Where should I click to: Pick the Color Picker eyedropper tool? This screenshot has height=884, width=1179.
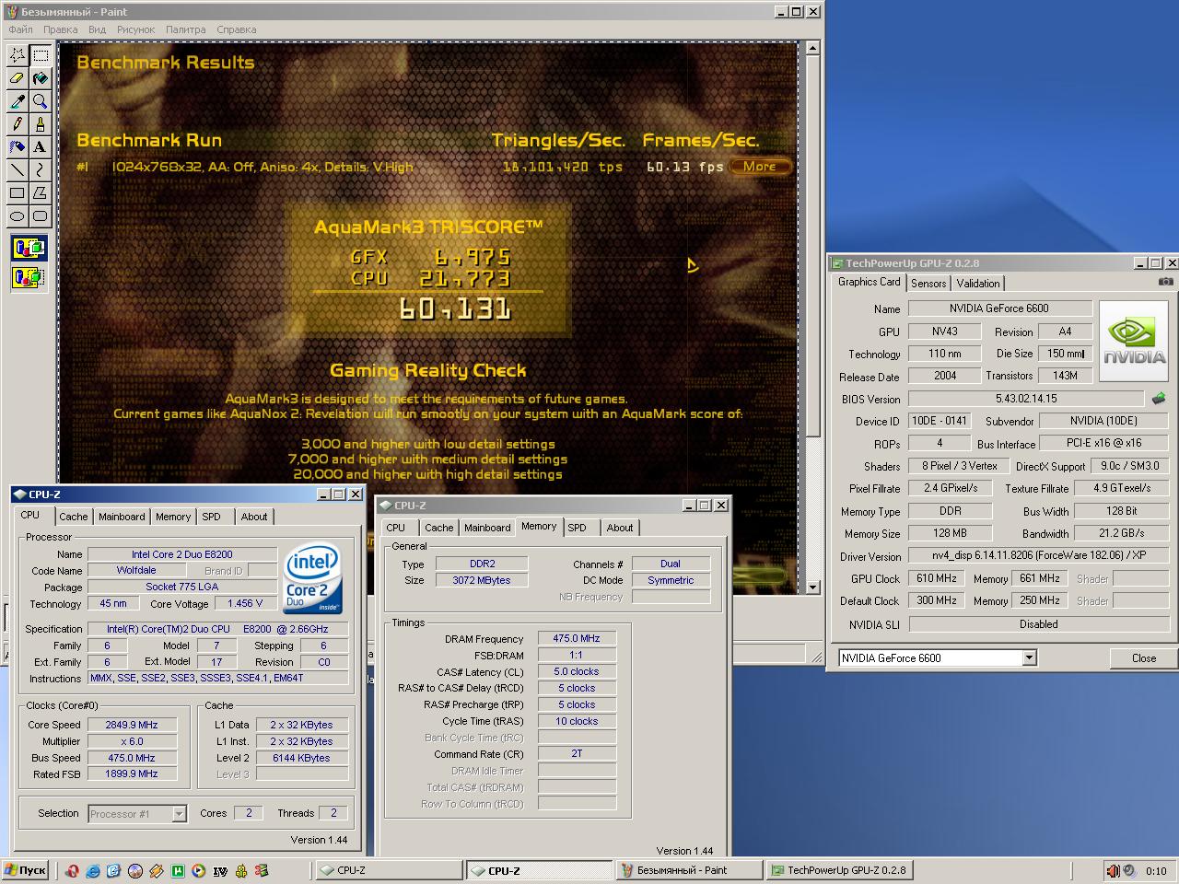coord(18,101)
